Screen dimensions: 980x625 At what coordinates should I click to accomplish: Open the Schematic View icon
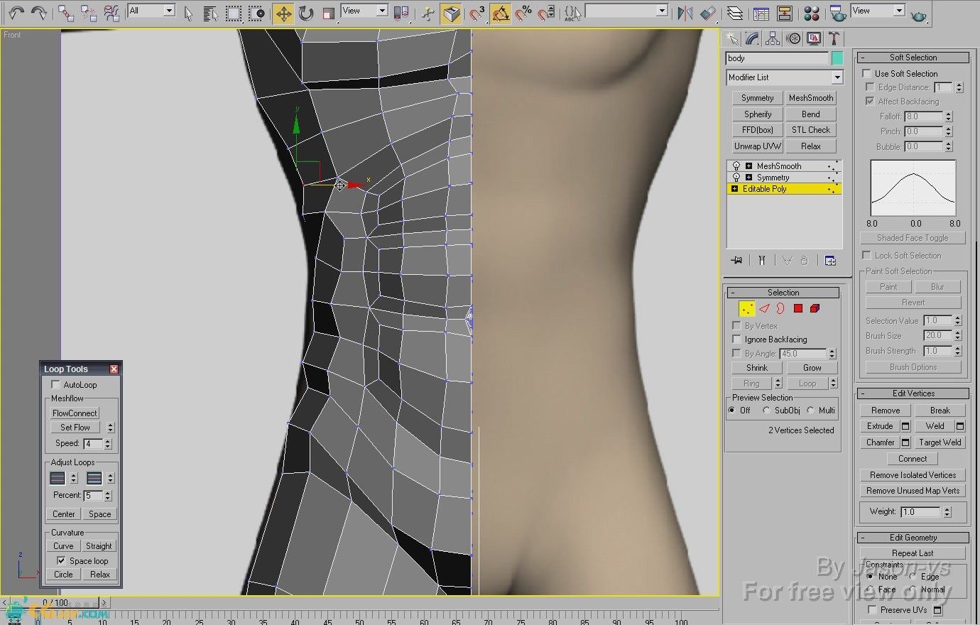[x=784, y=13]
